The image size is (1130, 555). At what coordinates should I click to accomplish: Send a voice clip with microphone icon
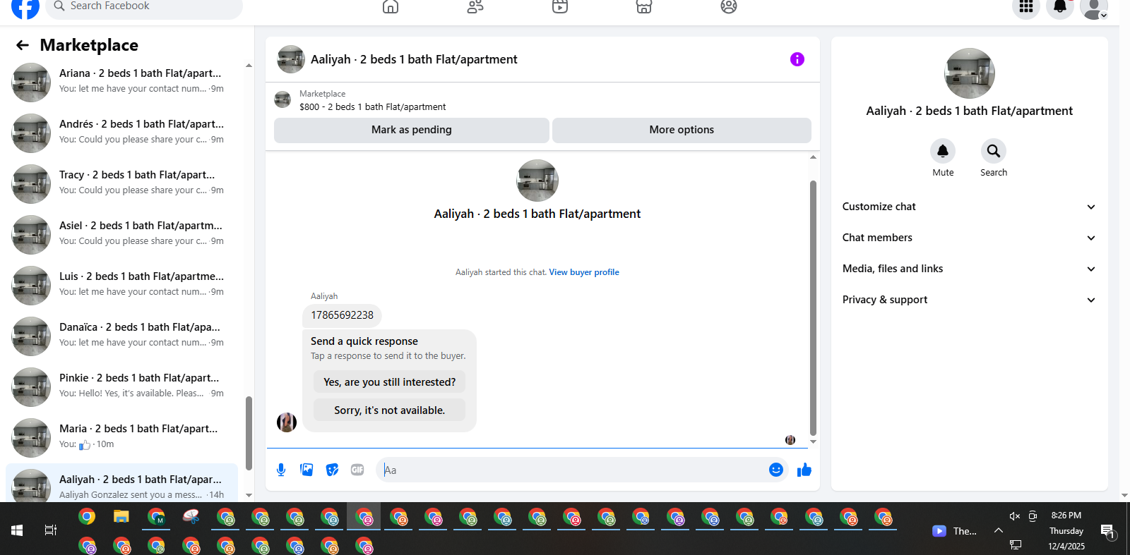tap(281, 470)
